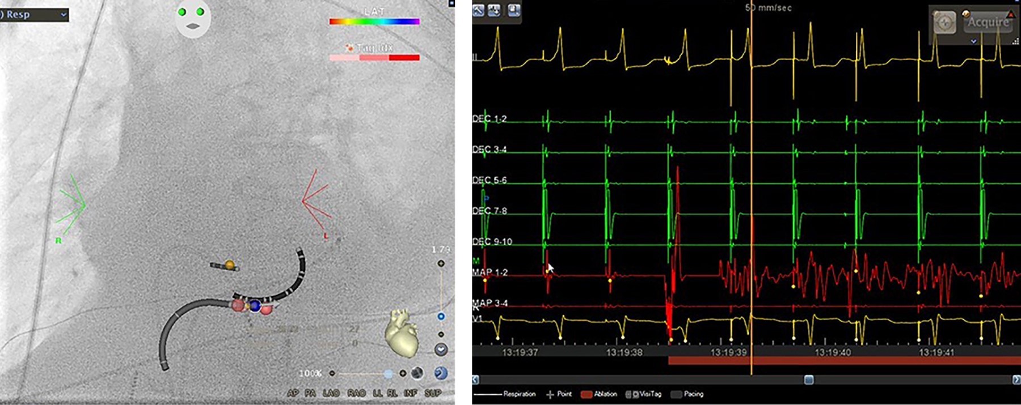Viewport: 1021px width, 405px height.
Task: Click the blue circular rotate icon
Action: point(440,373)
